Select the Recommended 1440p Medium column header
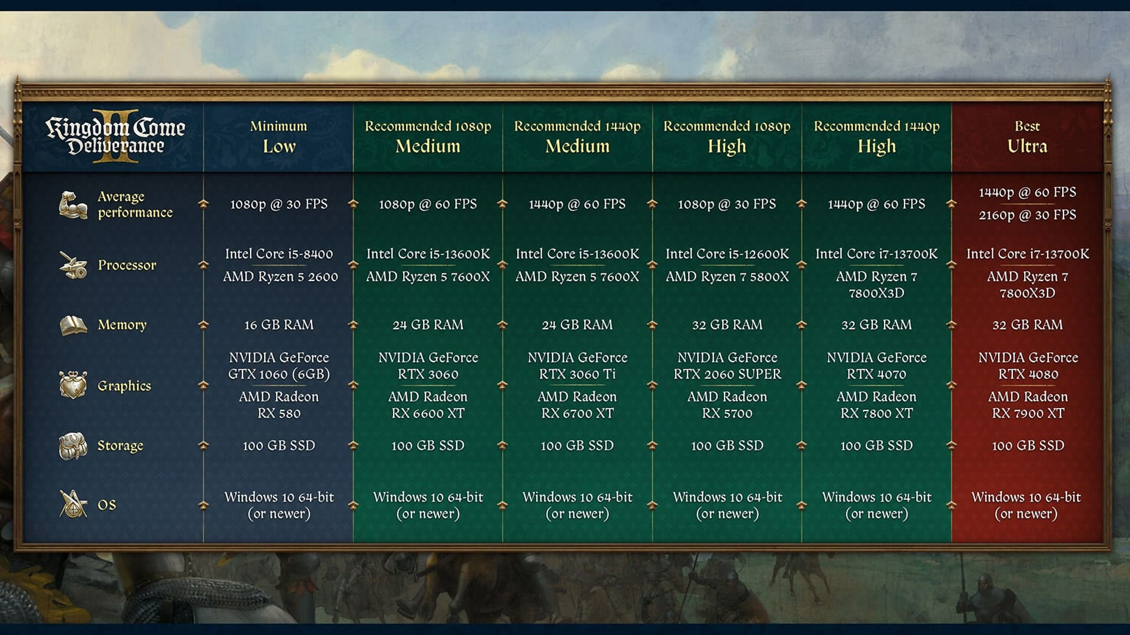Viewport: 1130px width, 635px height. pyautogui.click(x=577, y=136)
